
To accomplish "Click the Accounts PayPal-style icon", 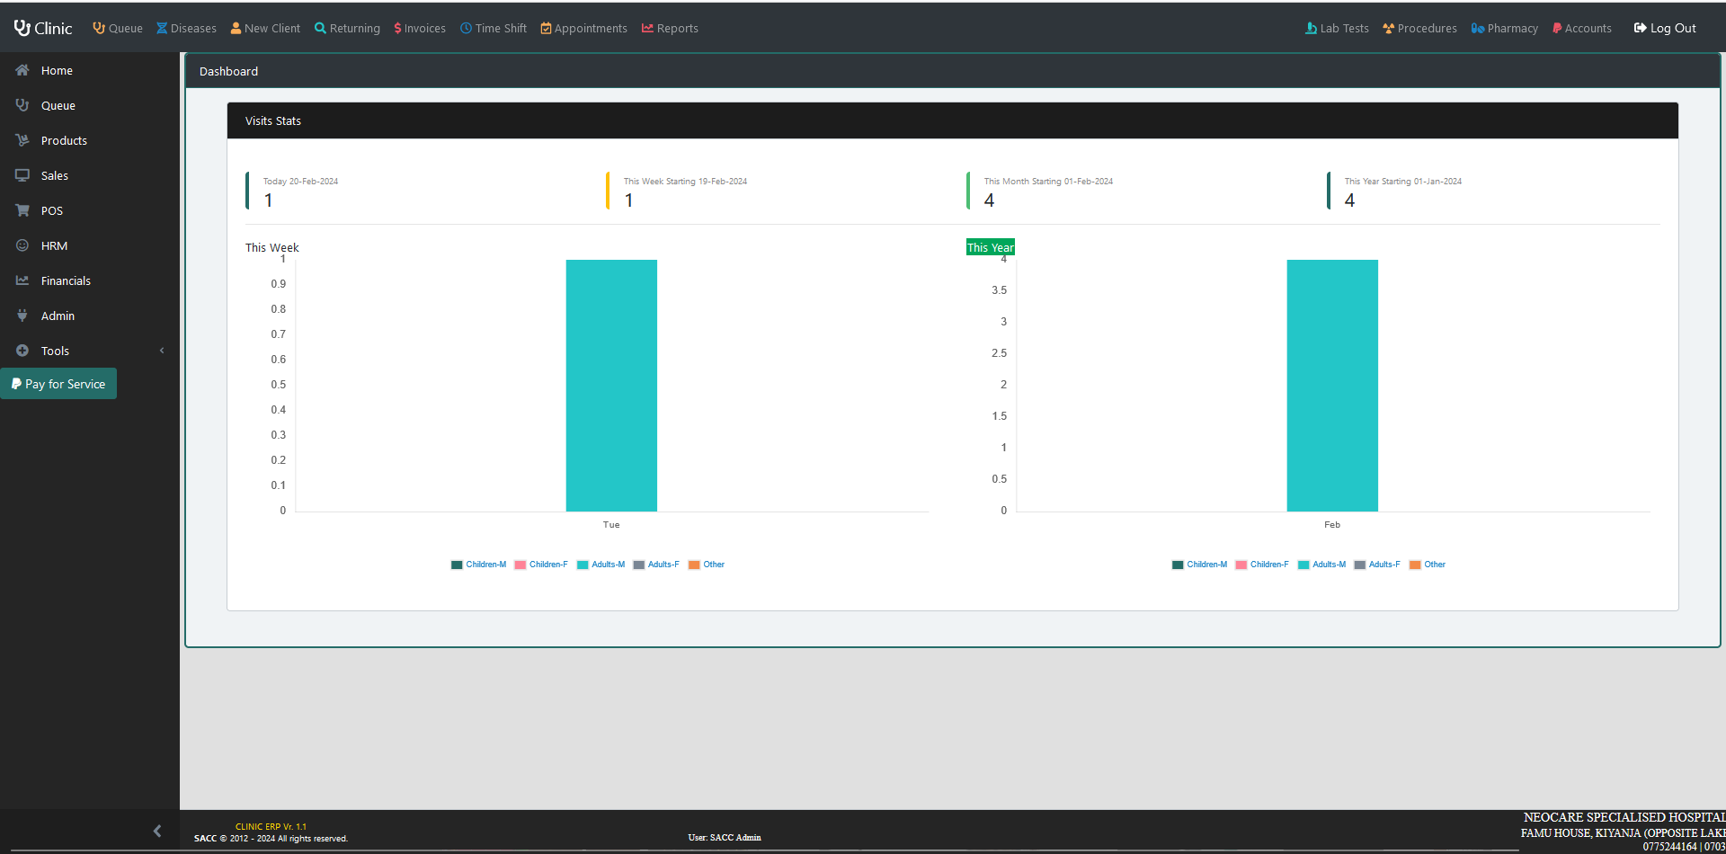I will [x=1557, y=28].
